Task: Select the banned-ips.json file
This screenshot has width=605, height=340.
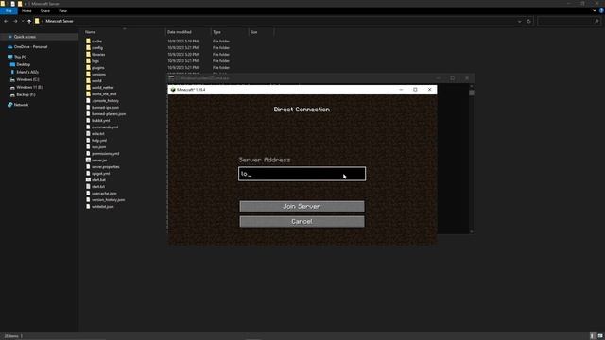Action: pyautogui.click(x=105, y=108)
